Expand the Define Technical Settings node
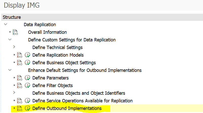The image size is (203, 113). 14,47
